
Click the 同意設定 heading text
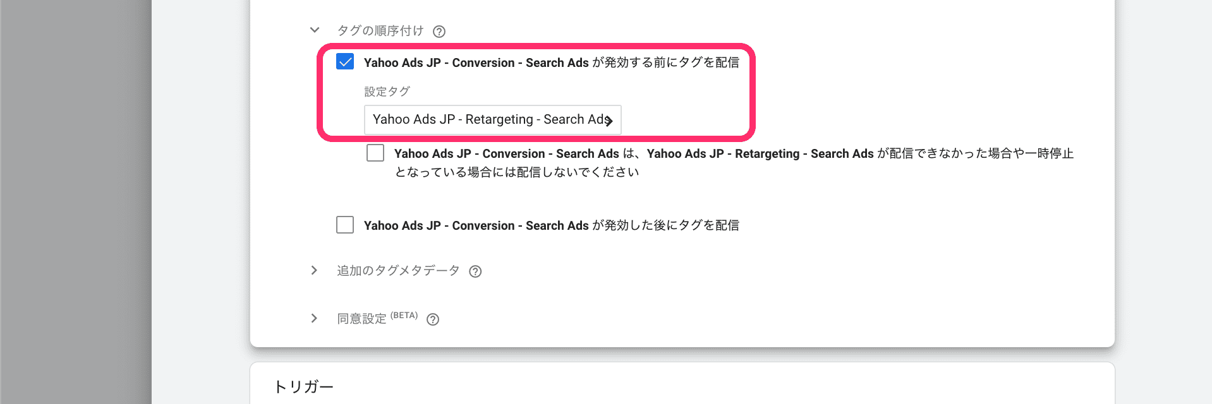pyautogui.click(x=361, y=319)
